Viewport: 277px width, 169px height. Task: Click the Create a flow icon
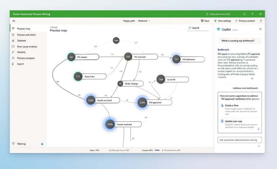(222, 106)
